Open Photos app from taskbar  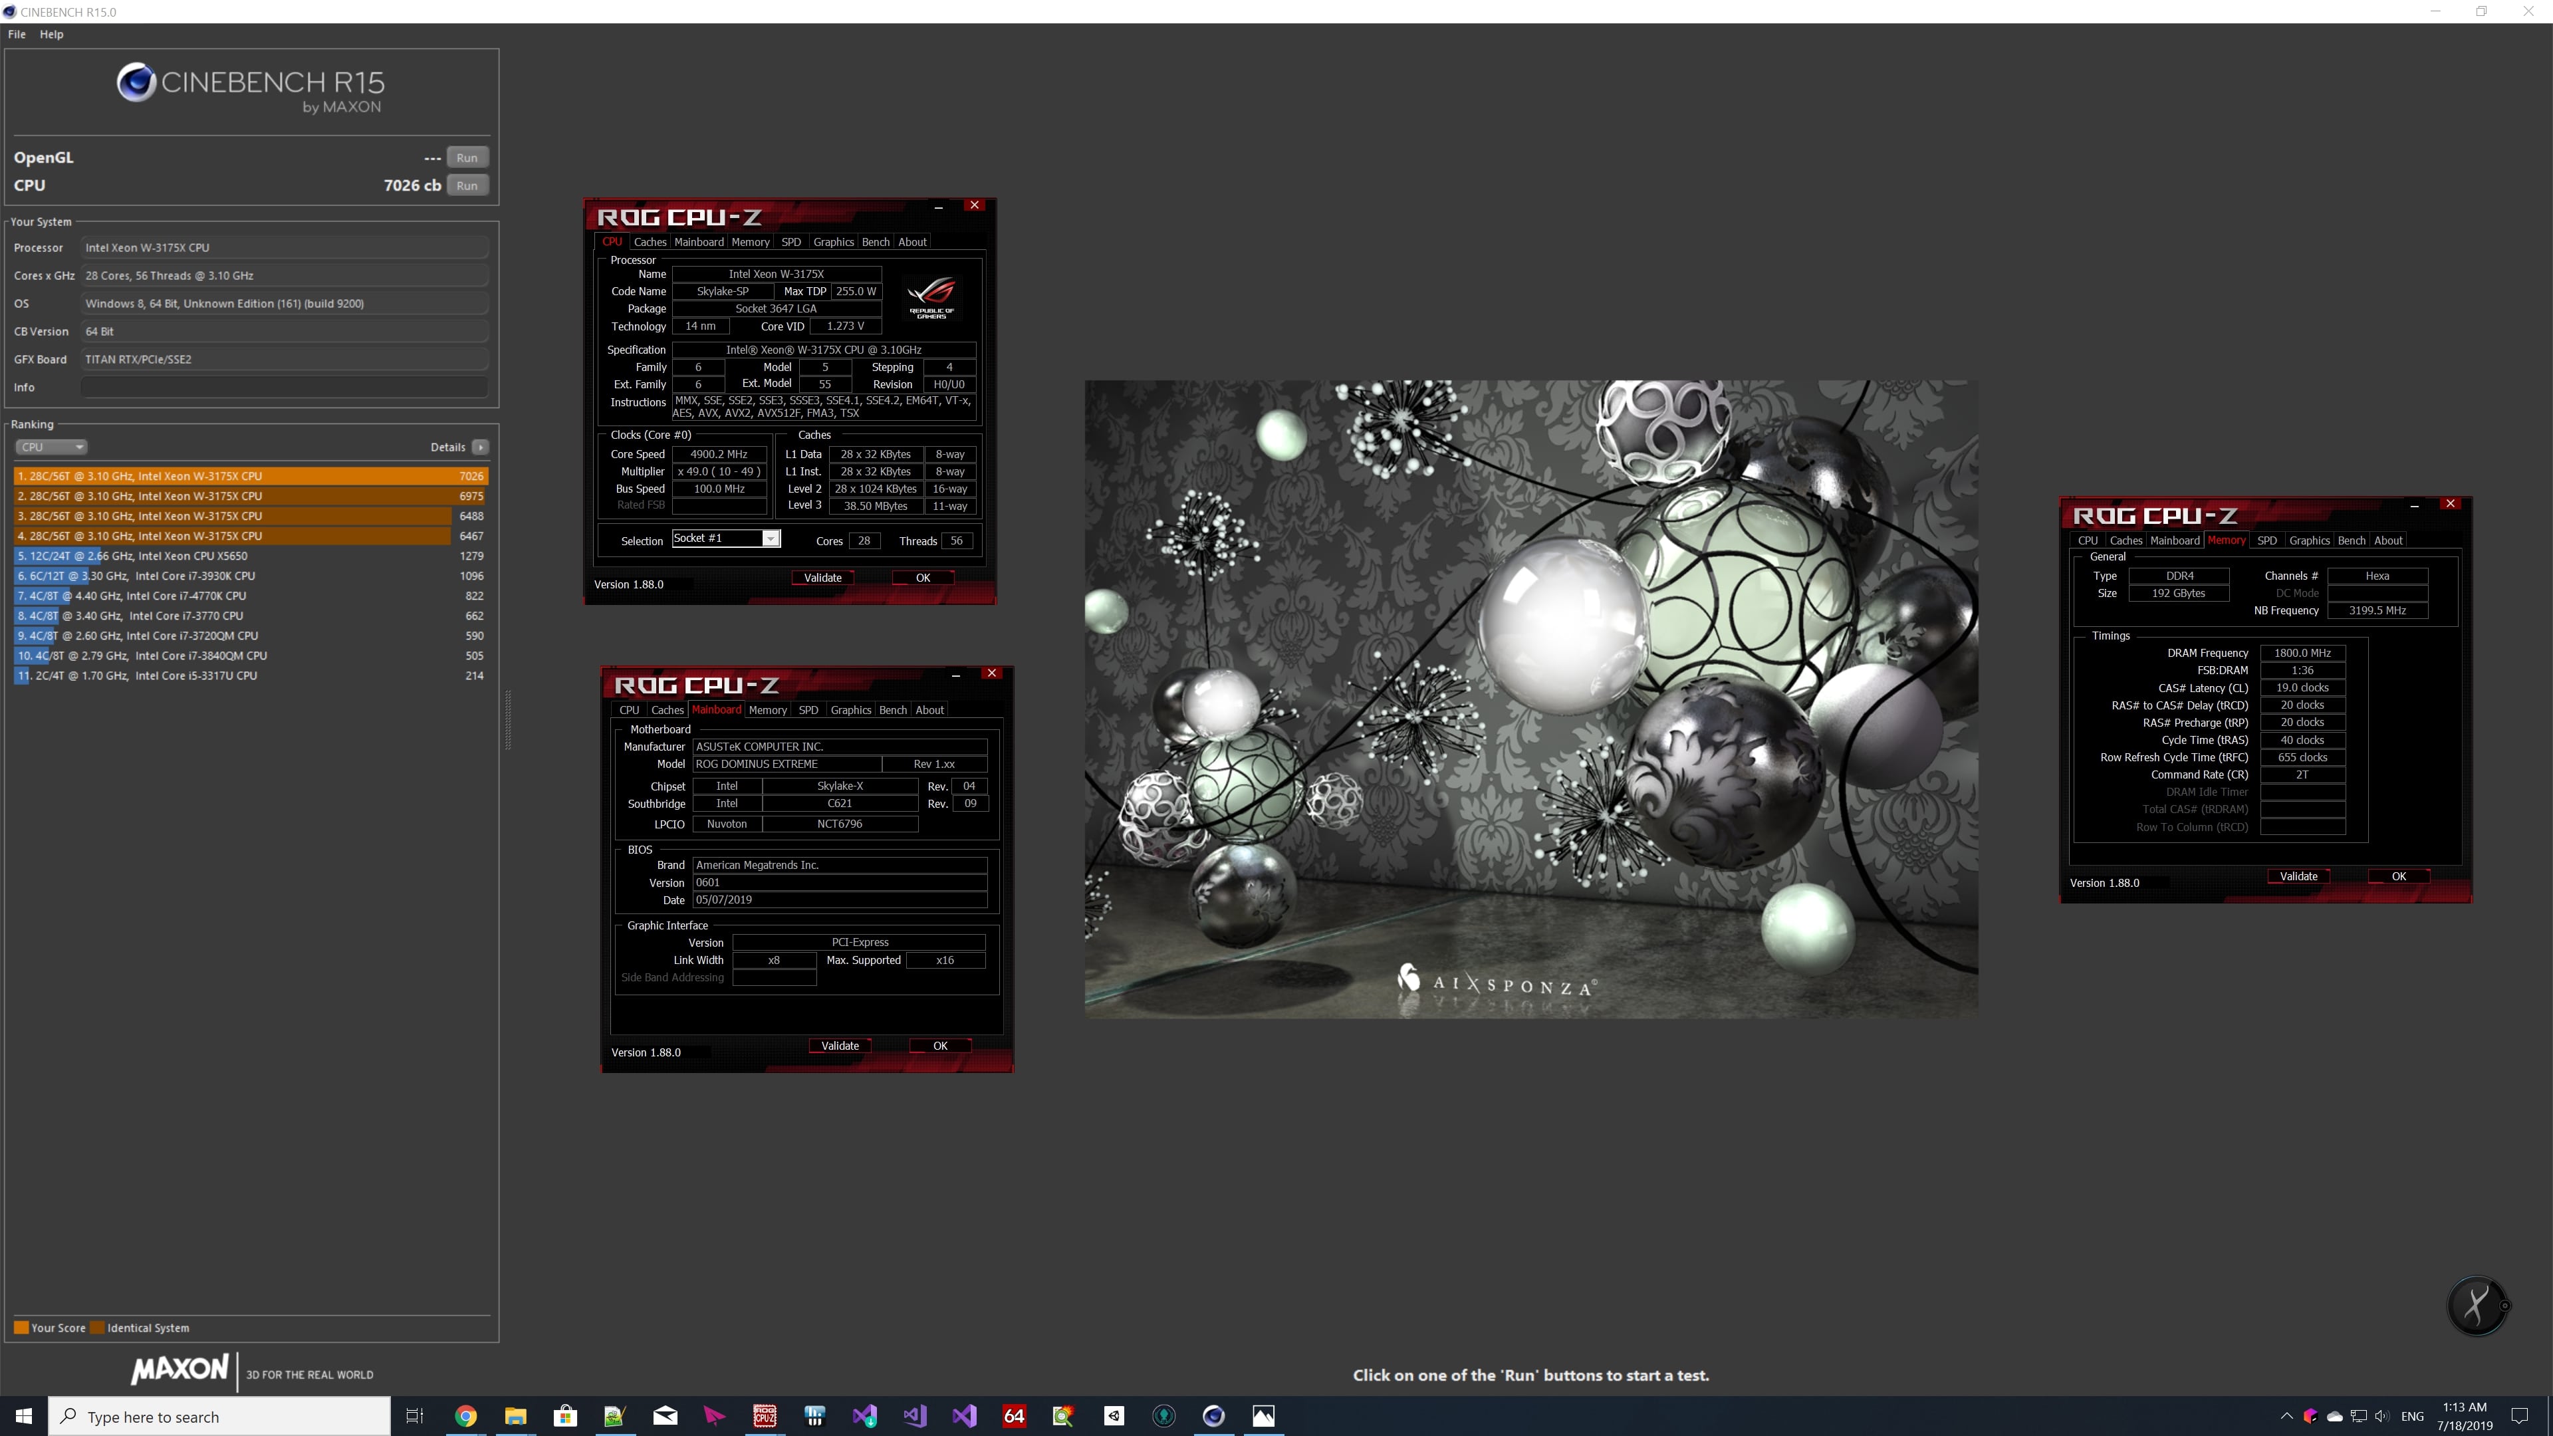click(x=1264, y=1416)
